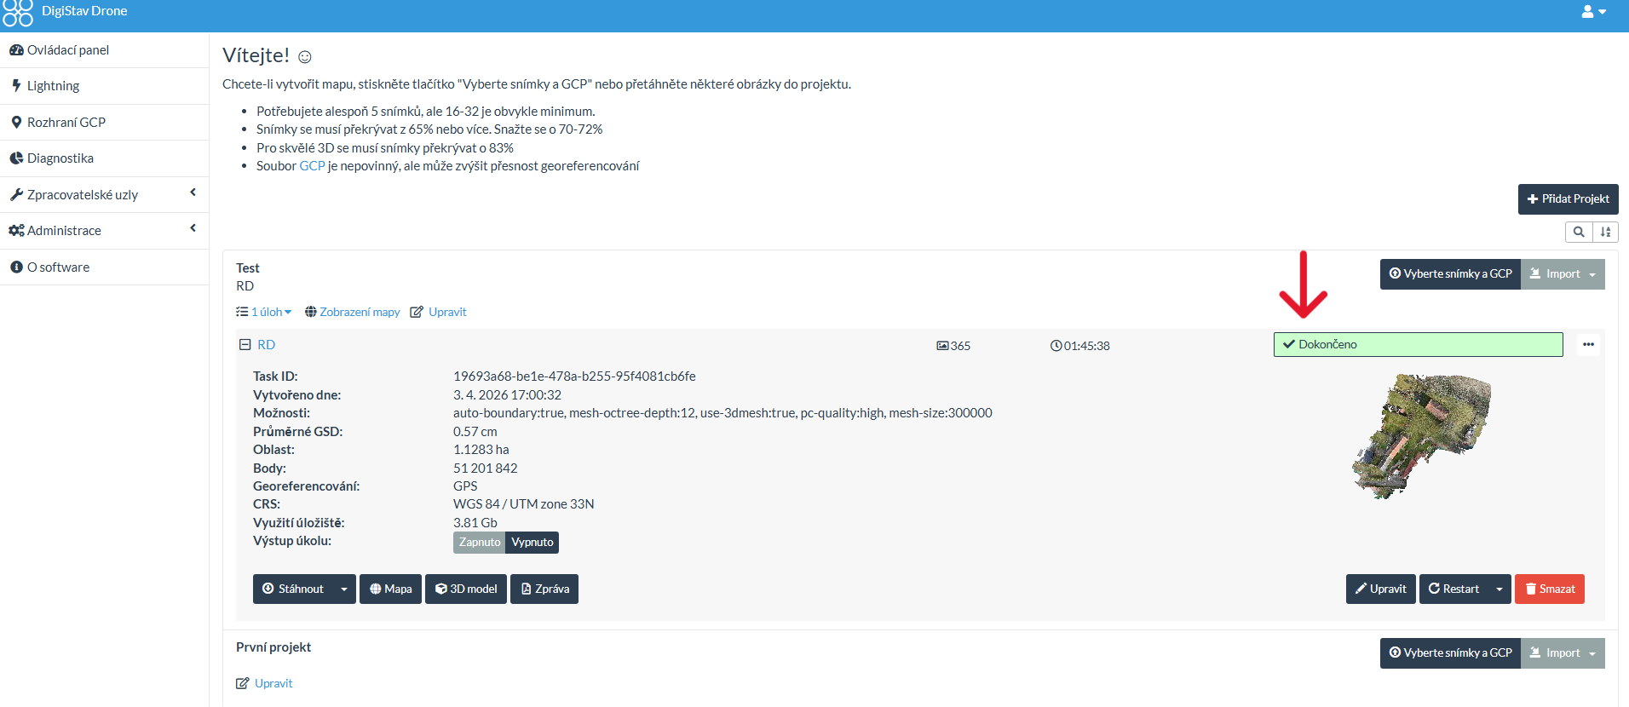Open the RD task options ellipsis

pos(1588,344)
